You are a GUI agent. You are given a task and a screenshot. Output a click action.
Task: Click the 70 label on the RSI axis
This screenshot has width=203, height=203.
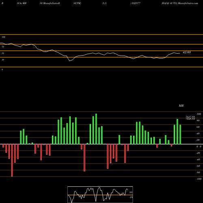(3, 47)
